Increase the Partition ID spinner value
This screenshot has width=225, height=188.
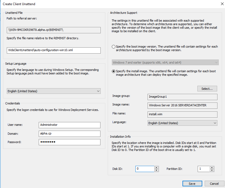(212, 167)
